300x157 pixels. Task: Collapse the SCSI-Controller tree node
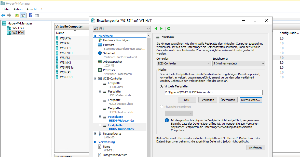(95, 78)
